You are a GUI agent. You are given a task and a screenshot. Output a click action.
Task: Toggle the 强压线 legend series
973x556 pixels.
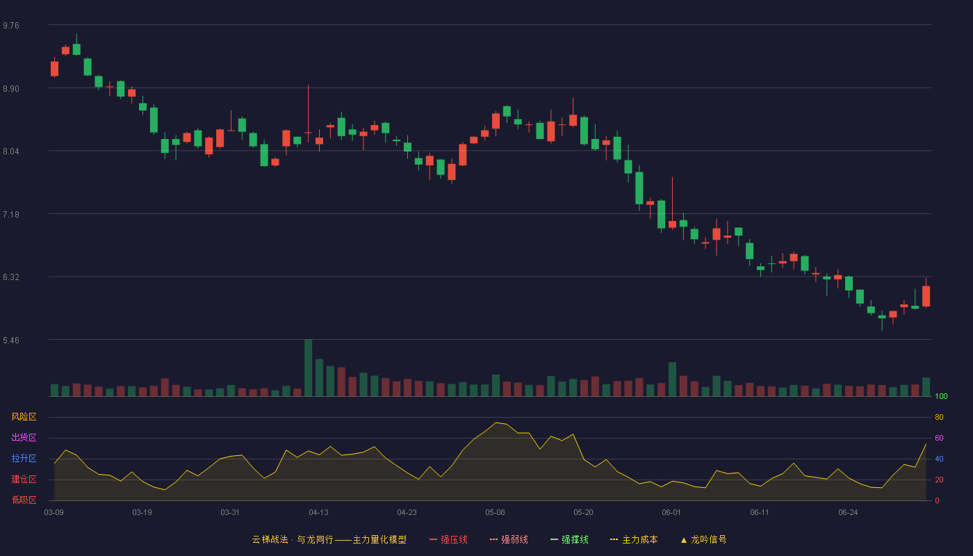click(x=448, y=539)
